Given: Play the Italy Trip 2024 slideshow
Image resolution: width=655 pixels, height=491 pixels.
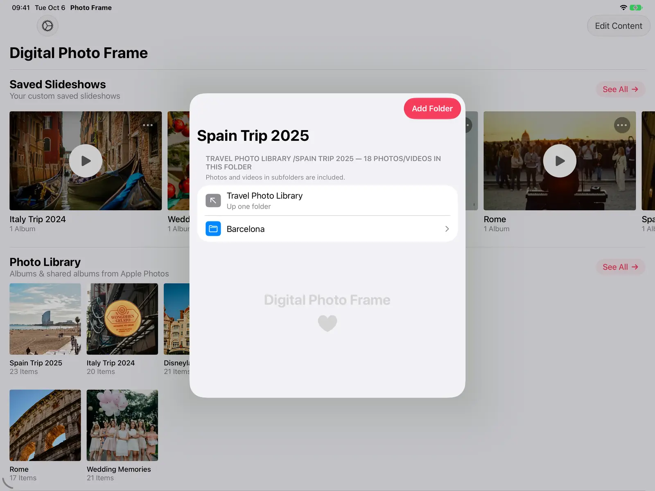Looking at the screenshot, I should (x=86, y=161).
